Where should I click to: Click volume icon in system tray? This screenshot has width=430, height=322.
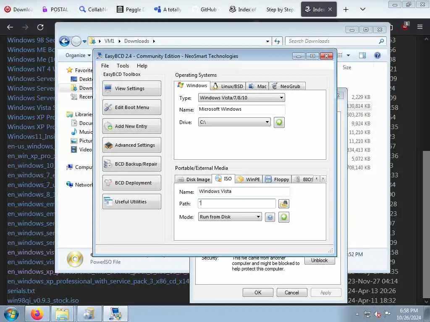pos(378,314)
